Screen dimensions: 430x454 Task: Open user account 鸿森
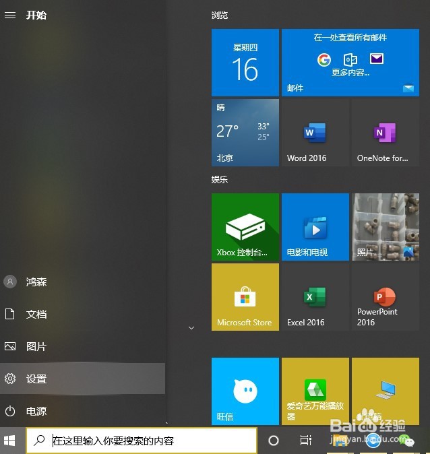[83, 282]
